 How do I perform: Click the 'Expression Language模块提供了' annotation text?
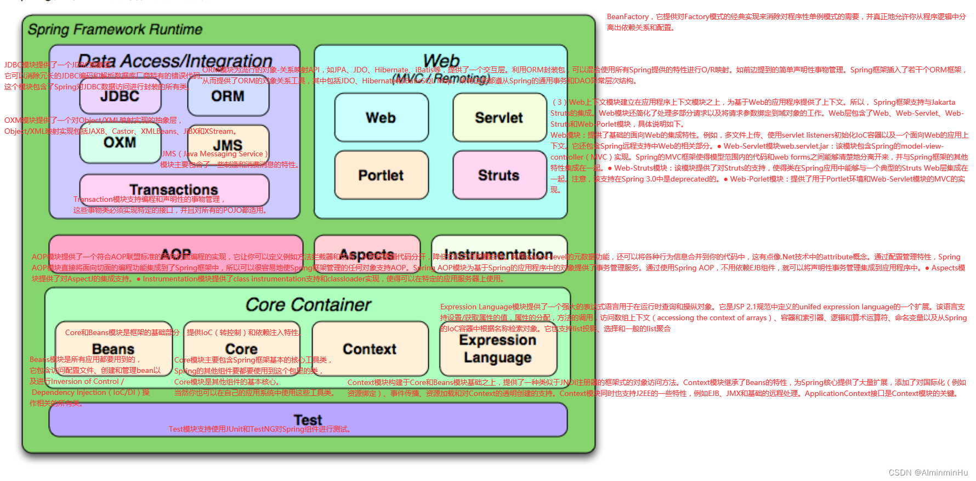703,318
